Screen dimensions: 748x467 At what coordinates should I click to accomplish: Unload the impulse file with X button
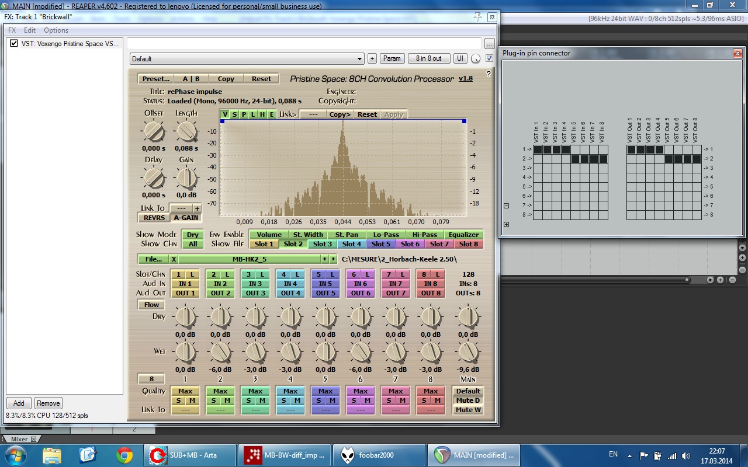pyautogui.click(x=174, y=259)
